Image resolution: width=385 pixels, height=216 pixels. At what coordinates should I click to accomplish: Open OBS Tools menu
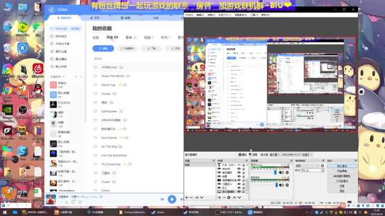(x=254, y=15)
